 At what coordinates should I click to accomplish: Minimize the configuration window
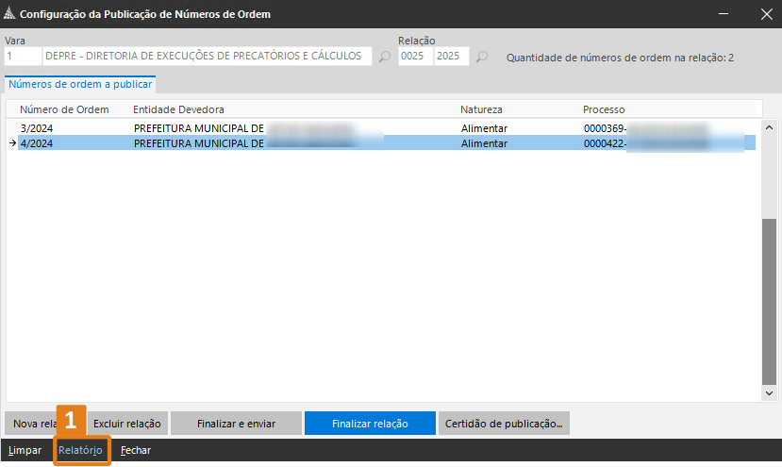pyautogui.click(x=724, y=14)
